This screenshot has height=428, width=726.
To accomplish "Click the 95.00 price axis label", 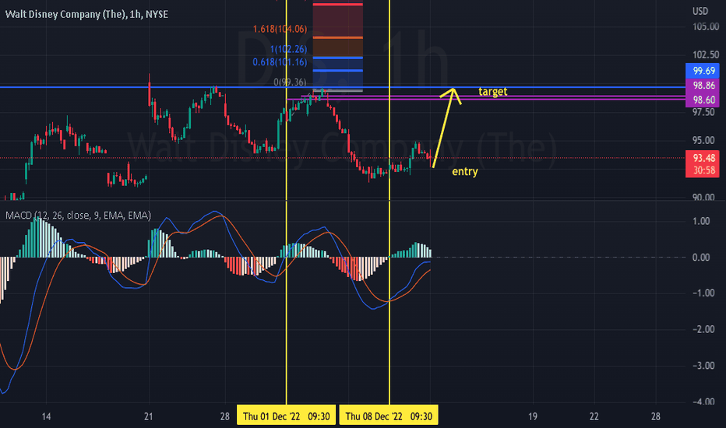I will pyautogui.click(x=703, y=140).
